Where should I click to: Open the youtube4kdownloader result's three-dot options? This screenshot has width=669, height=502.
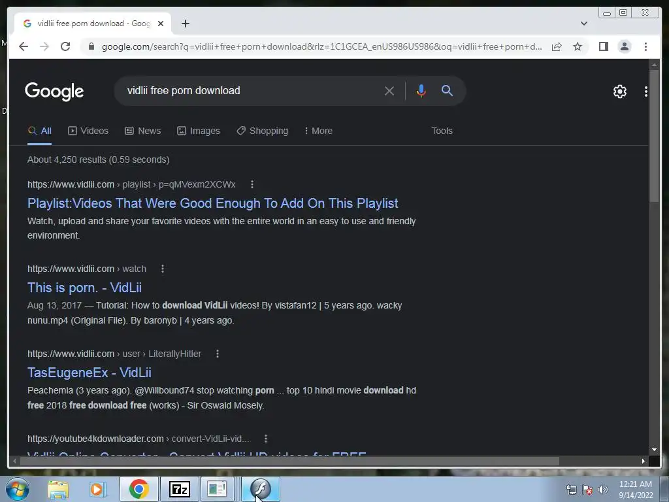point(266,439)
